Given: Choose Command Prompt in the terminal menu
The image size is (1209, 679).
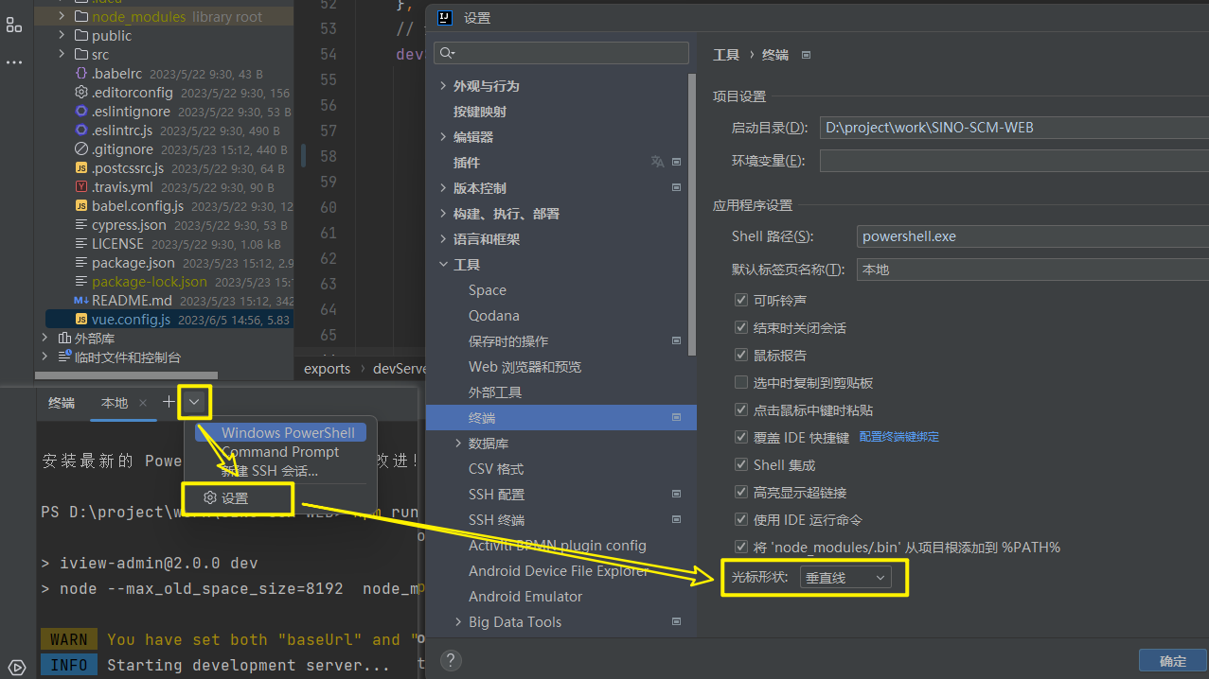Looking at the screenshot, I should (x=280, y=452).
